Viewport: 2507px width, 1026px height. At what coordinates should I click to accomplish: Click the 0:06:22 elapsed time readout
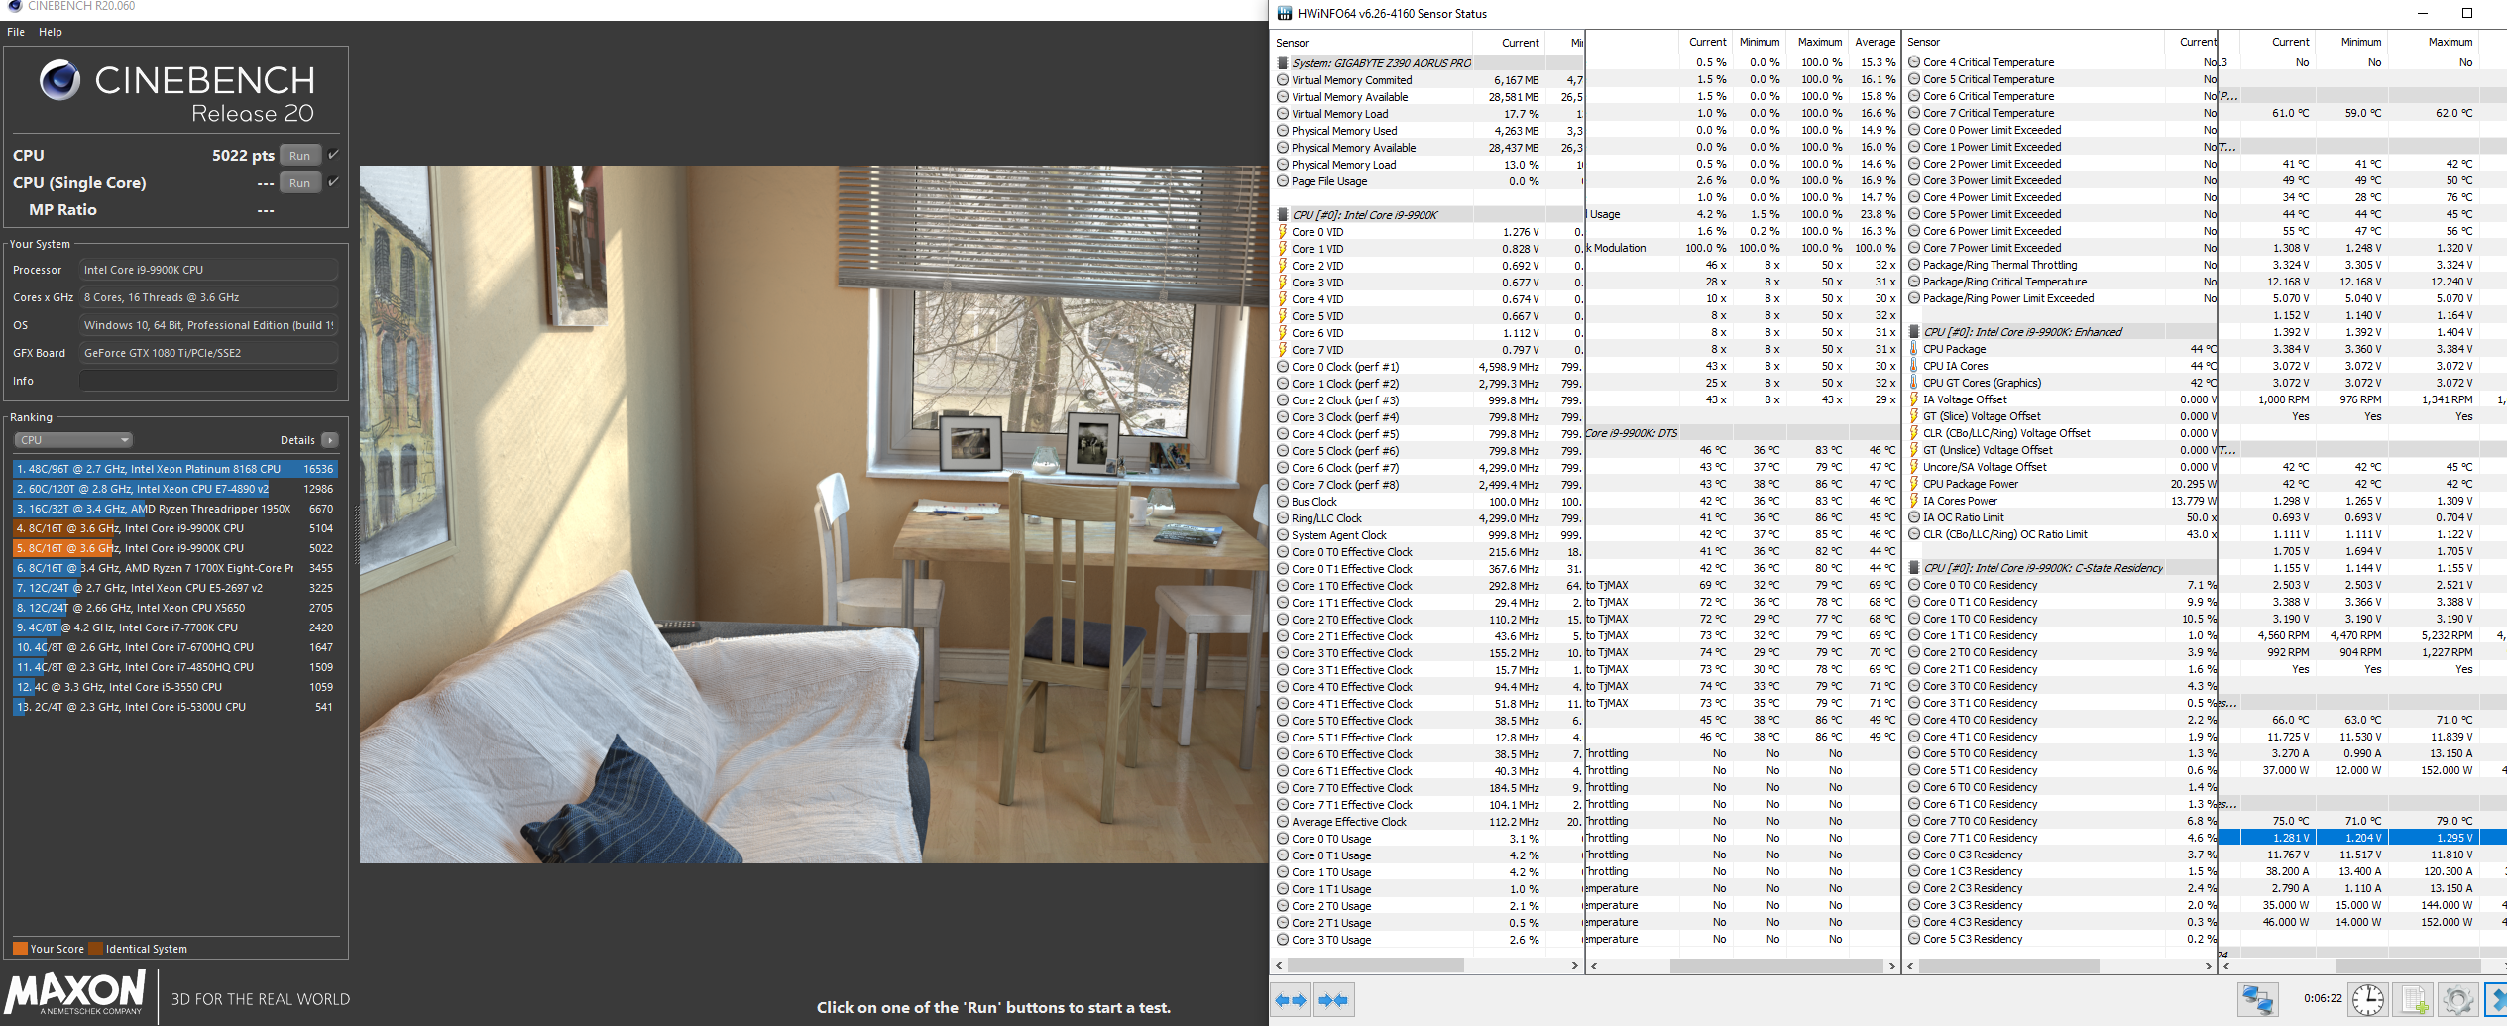[2323, 999]
